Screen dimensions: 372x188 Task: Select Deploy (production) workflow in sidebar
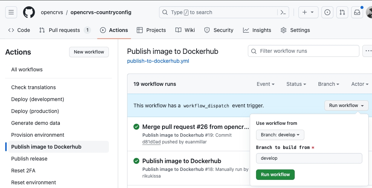pyautogui.click(x=35, y=111)
